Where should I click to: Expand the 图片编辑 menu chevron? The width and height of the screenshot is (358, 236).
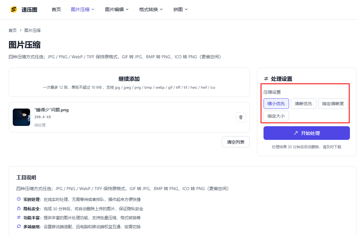[x=127, y=9]
